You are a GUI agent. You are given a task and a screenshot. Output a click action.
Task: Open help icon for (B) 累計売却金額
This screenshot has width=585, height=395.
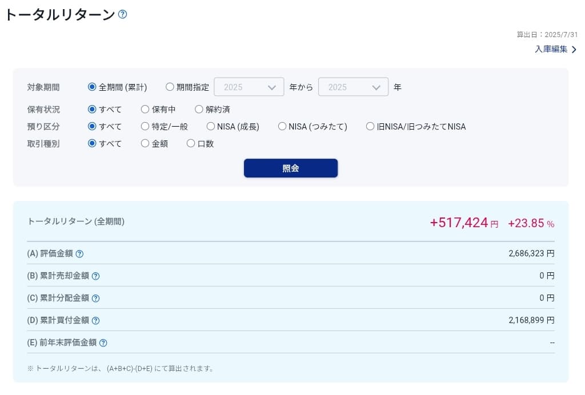click(x=95, y=276)
